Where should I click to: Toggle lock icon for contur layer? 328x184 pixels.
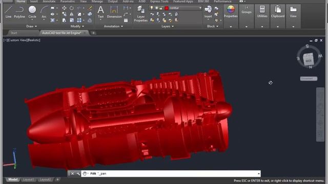160,8
